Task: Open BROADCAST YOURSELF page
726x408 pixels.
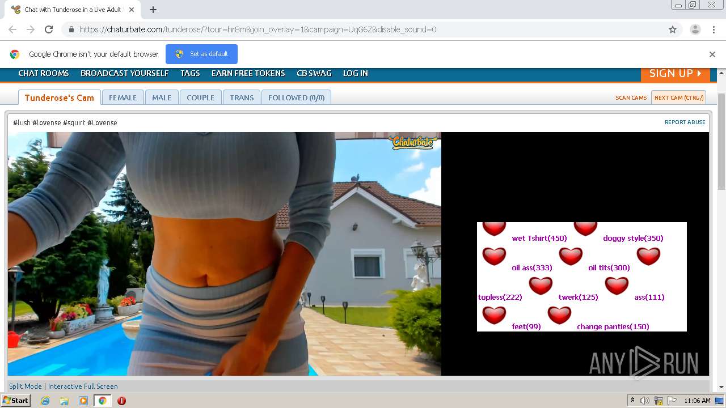Action: coord(125,73)
